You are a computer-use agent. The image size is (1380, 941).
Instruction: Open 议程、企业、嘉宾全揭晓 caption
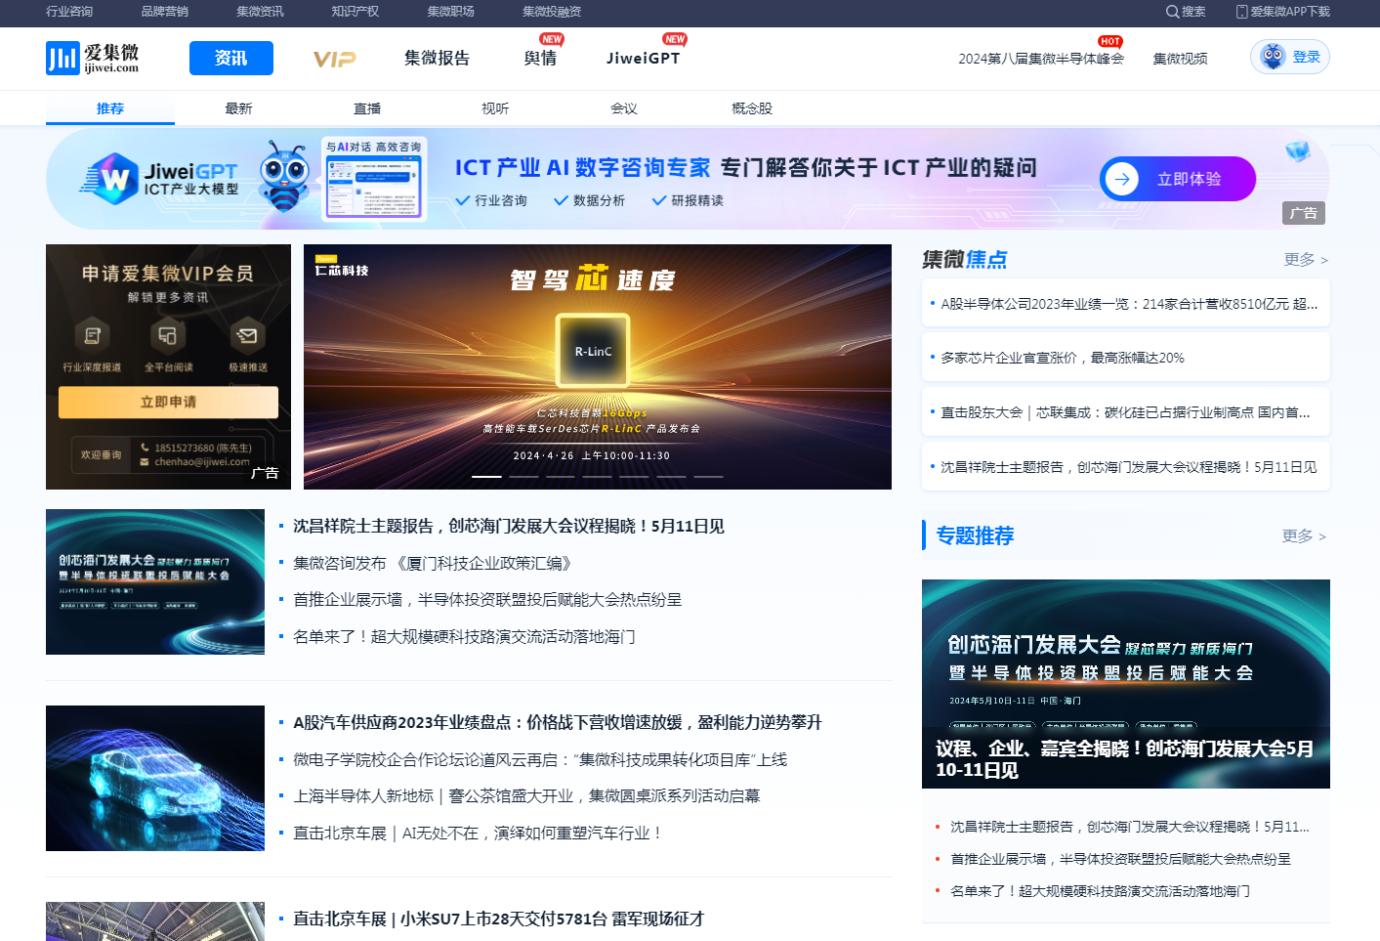[1125, 759]
